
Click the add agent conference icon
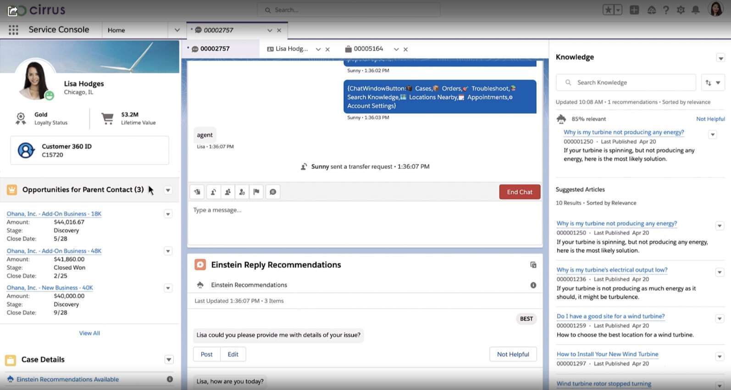227,192
